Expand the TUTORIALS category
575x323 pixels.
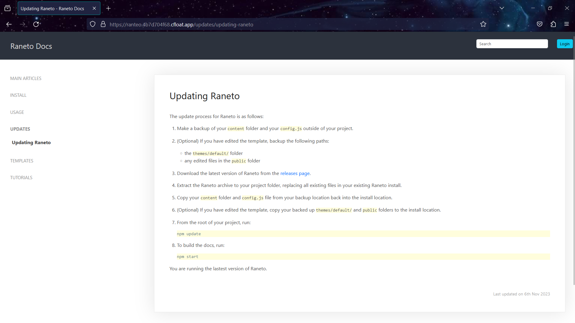21,178
